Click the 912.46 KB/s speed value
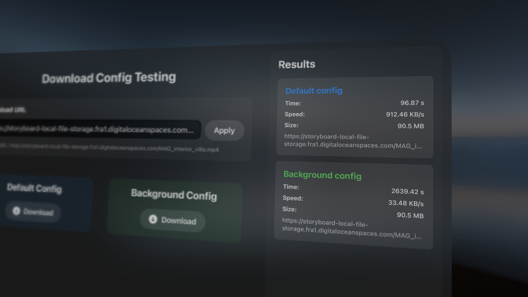 coord(405,114)
